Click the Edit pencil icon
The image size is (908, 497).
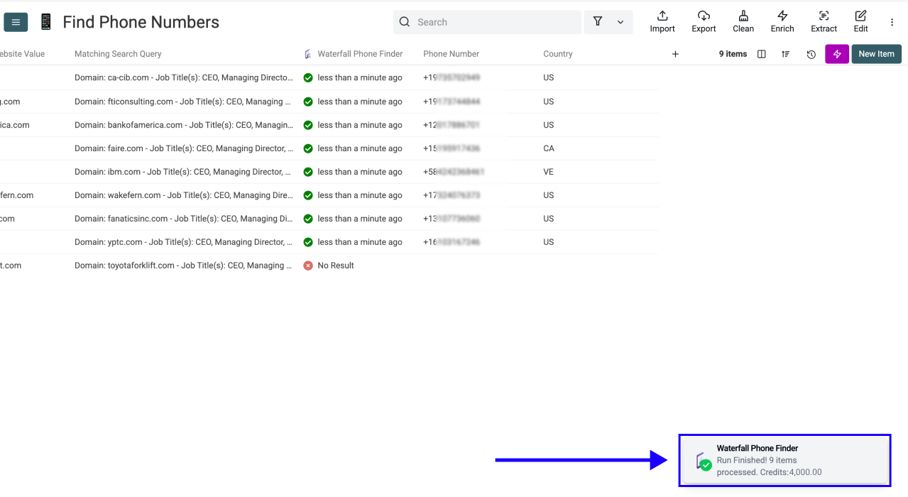coord(860,16)
